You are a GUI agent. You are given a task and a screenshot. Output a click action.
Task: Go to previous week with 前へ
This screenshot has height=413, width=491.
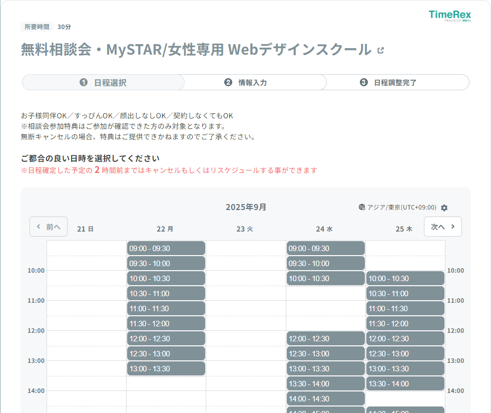pyautogui.click(x=49, y=227)
